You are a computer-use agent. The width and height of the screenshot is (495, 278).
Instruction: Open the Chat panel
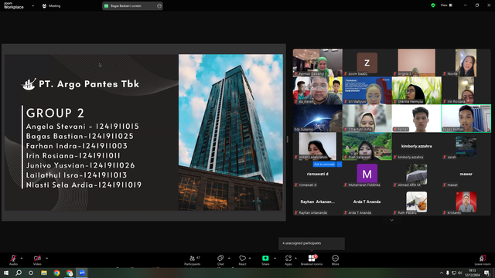[x=220, y=260]
